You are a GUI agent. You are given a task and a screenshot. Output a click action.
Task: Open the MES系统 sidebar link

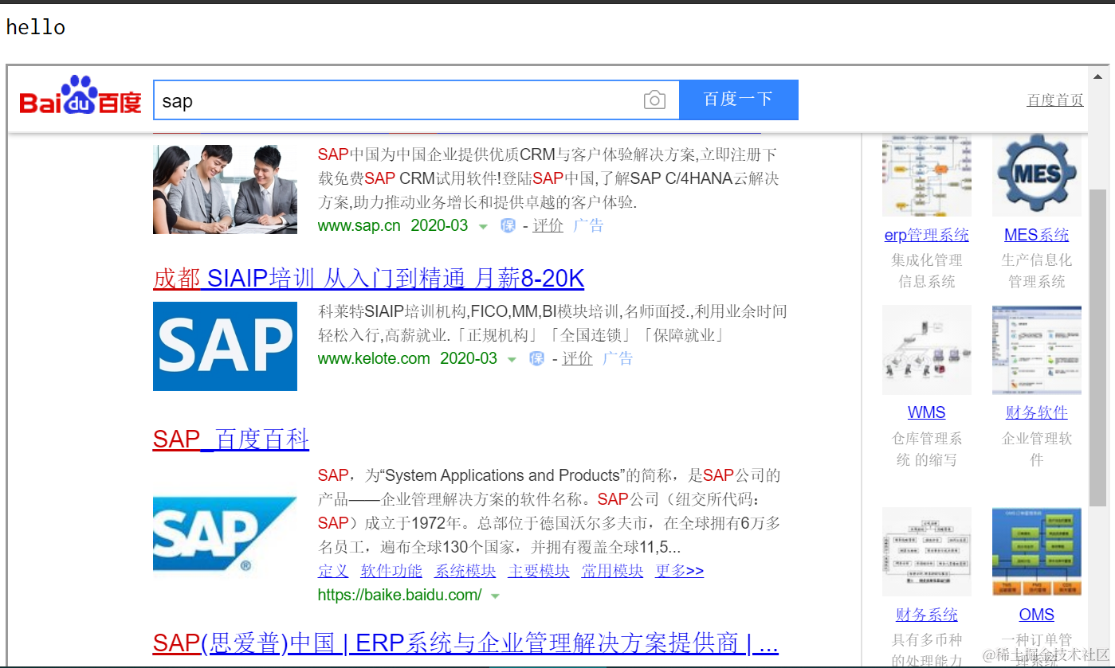pos(1037,235)
